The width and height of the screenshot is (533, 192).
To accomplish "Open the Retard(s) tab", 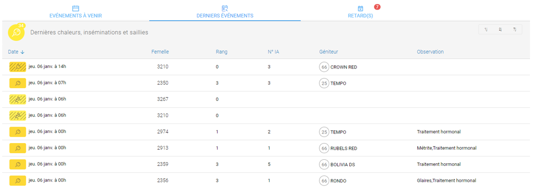I will click(x=361, y=16).
